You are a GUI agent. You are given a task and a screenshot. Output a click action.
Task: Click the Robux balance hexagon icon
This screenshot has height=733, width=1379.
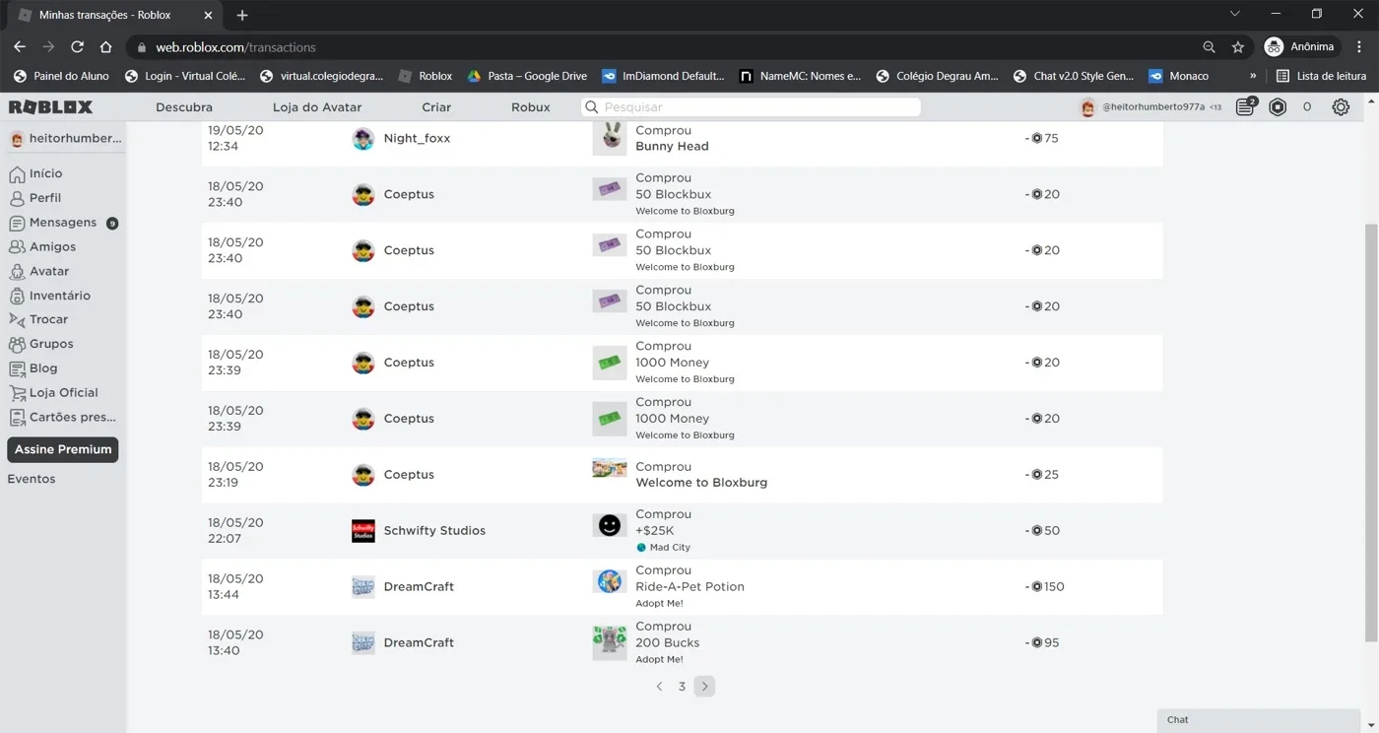[1278, 107]
